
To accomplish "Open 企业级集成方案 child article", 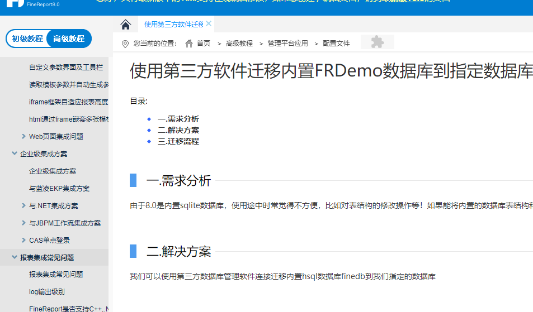I will click(53, 171).
